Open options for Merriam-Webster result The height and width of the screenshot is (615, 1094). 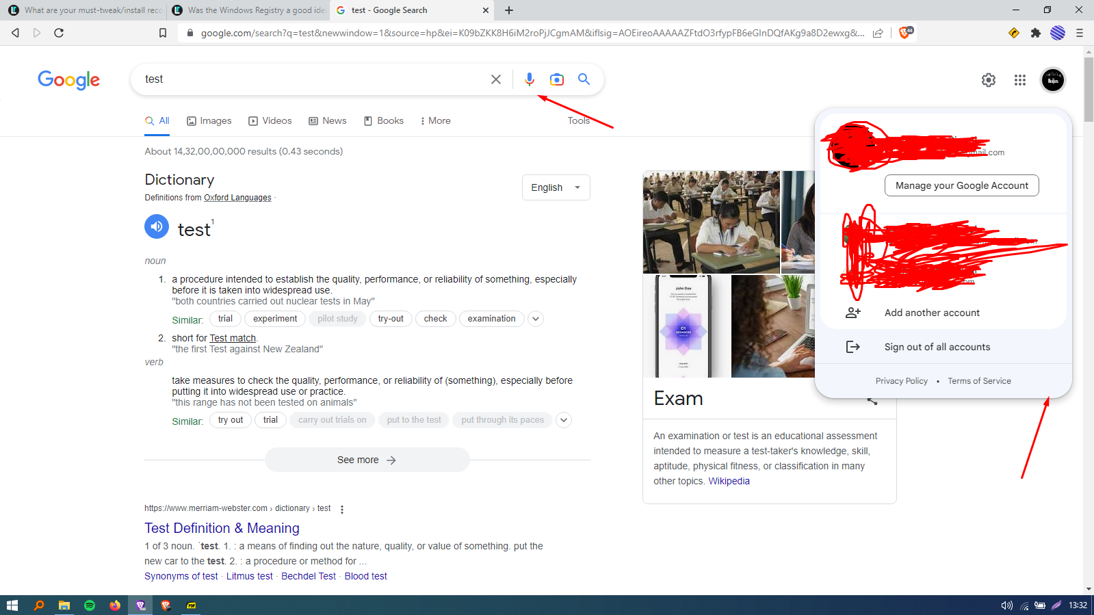342,509
